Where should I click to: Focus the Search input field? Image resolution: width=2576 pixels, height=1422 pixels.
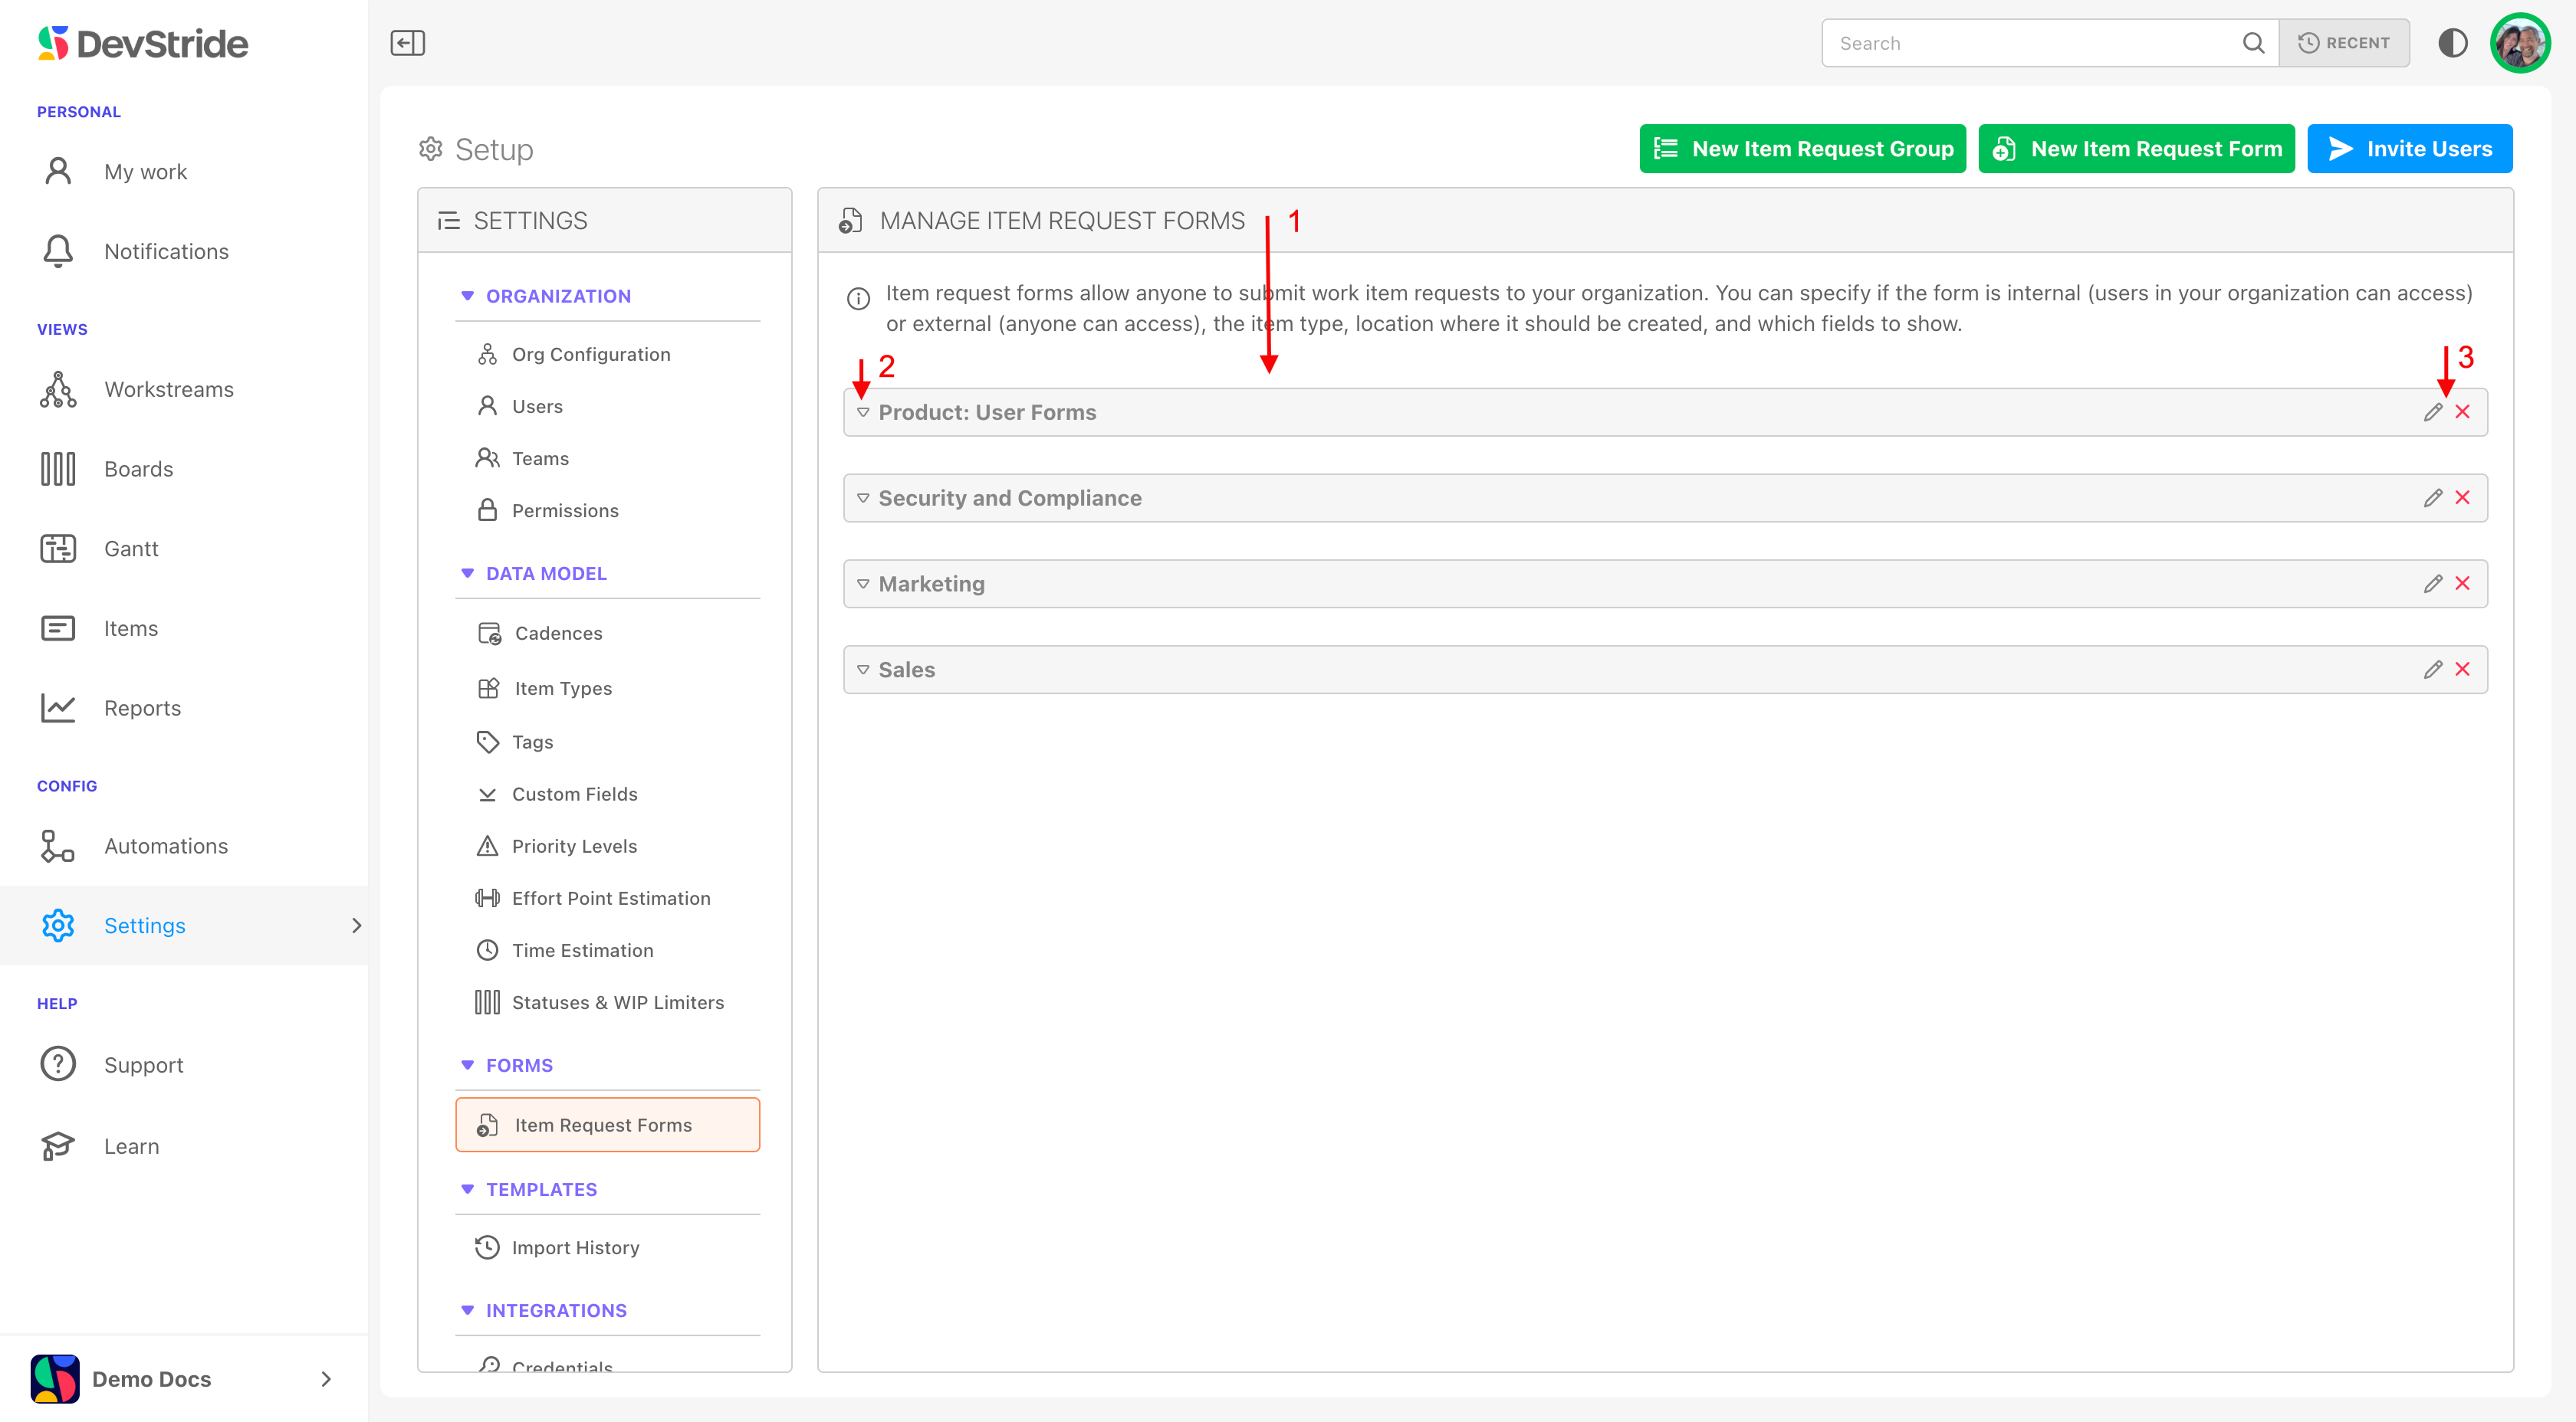coord(2030,43)
